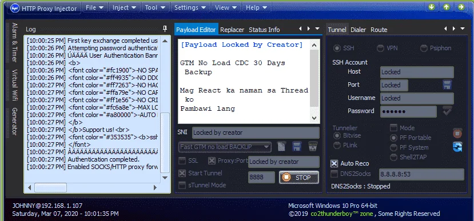Pin the Log panel with the pushpin icon
This screenshot has height=221, width=474.
165,29
